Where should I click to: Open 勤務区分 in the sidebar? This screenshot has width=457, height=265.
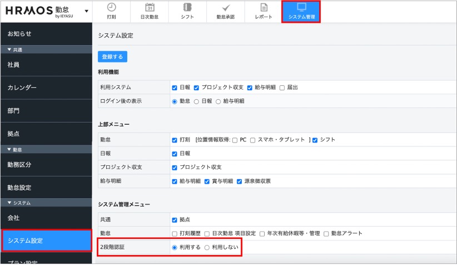46,164
